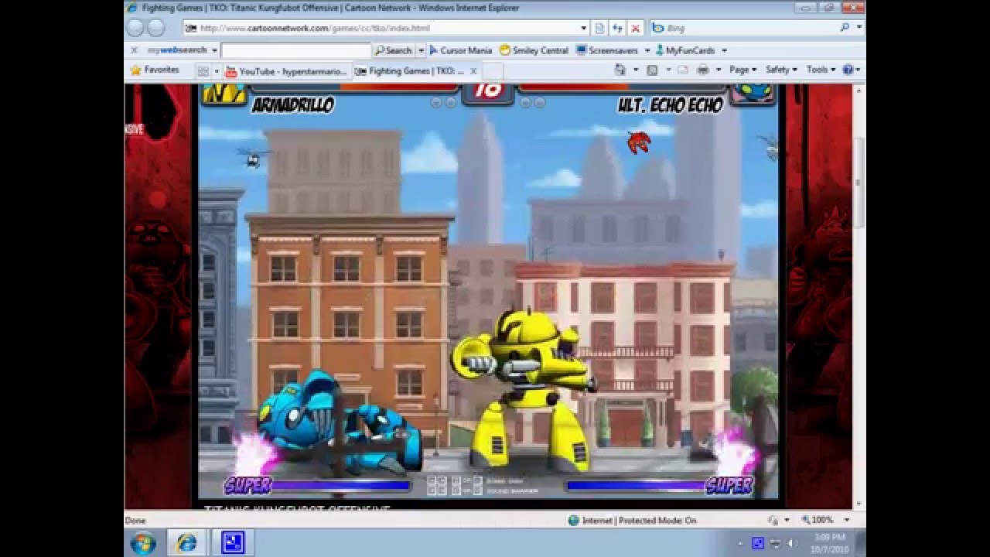Open the Page menu
The image size is (990, 557).
click(742, 70)
